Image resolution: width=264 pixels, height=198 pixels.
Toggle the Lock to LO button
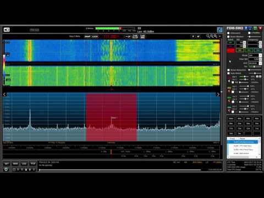(135, 36)
